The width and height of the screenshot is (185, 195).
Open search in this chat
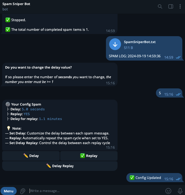tap(160, 6)
